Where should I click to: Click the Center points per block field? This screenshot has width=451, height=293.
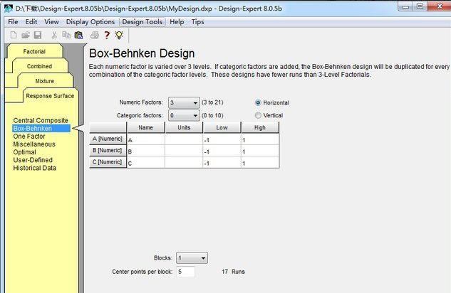185,272
